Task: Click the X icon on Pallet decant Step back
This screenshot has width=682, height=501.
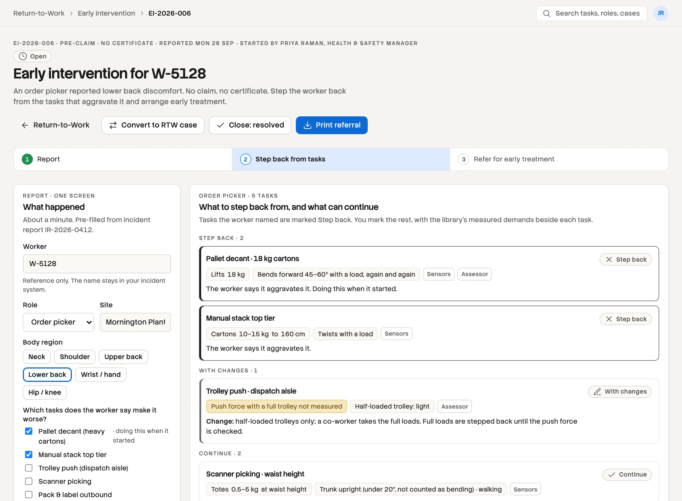Action: pyautogui.click(x=609, y=260)
